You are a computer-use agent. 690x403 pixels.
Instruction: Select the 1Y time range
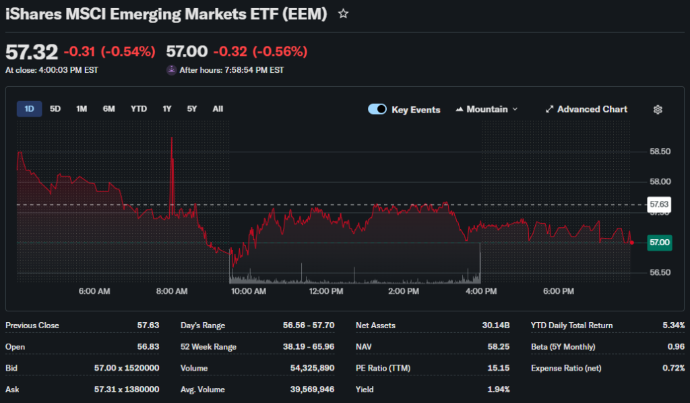coord(166,108)
